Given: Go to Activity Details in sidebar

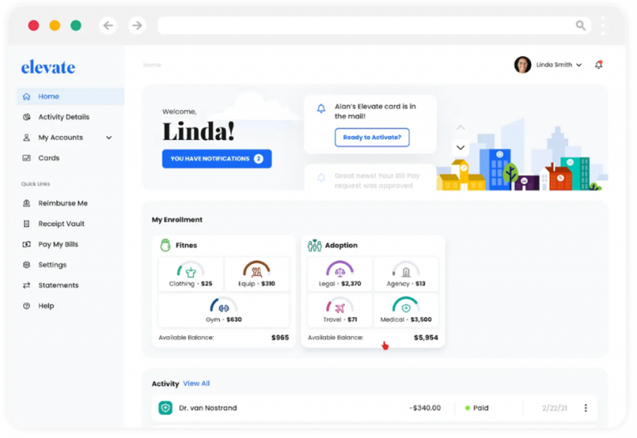Looking at the screenshot, I should coord(63,117).
